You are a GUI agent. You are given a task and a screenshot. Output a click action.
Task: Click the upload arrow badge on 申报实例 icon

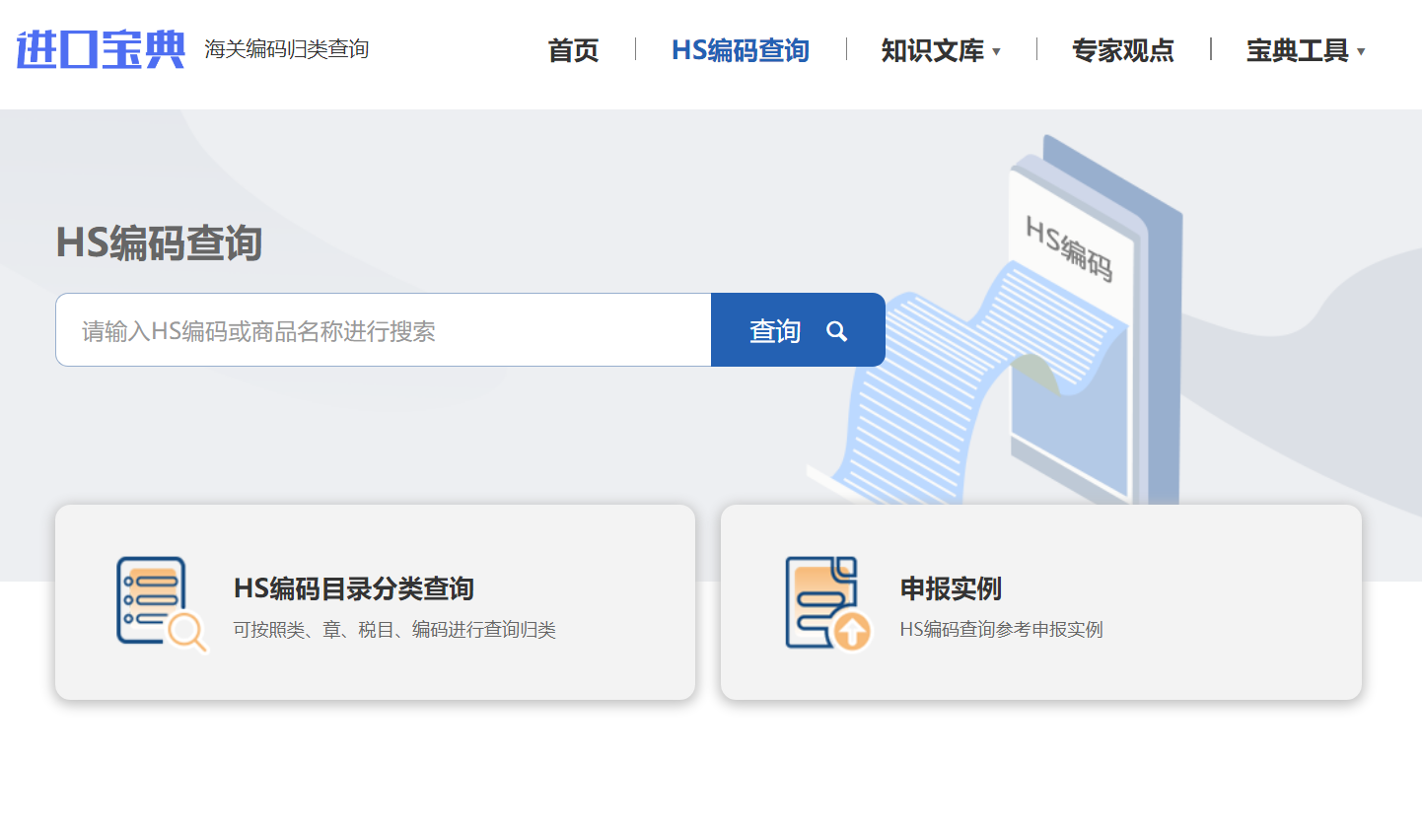coord(855,632)
